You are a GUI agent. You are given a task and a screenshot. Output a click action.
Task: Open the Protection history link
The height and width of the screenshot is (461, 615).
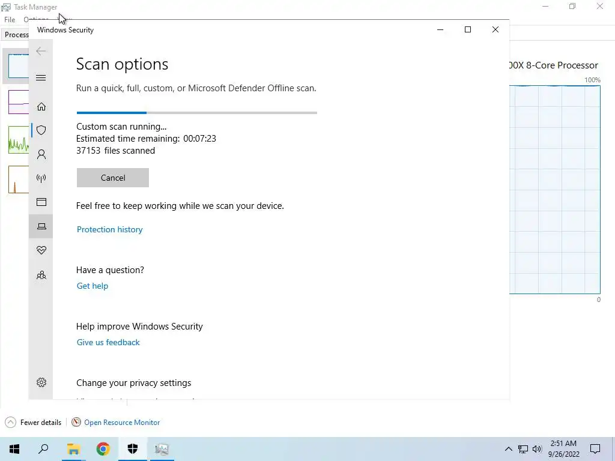(x=109, y=229)
